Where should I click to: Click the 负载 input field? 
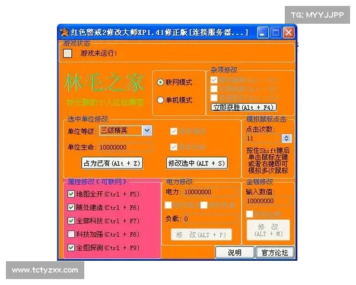(x=209, y=219)
